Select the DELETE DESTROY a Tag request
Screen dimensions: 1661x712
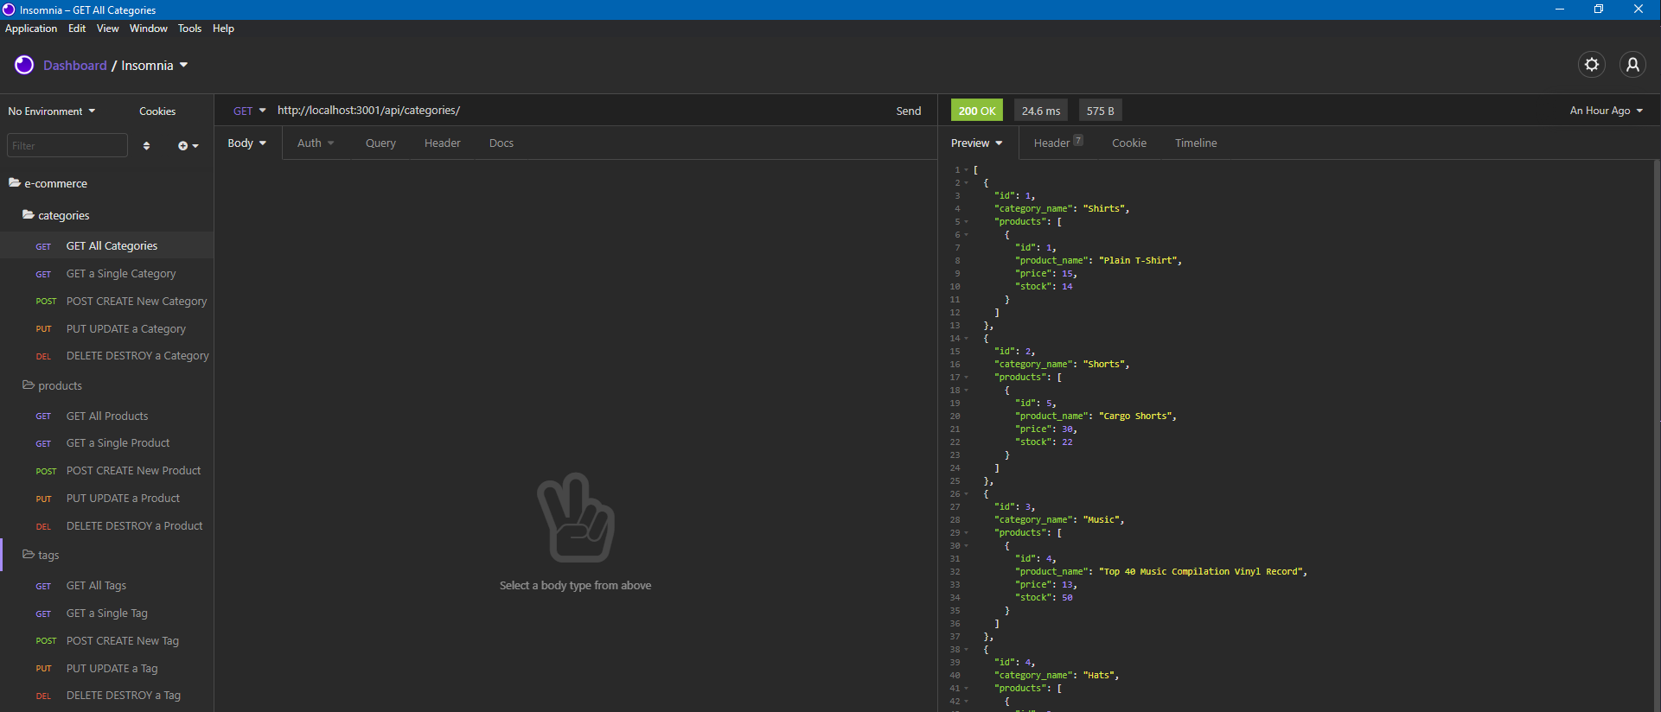(x=106, y=695)
